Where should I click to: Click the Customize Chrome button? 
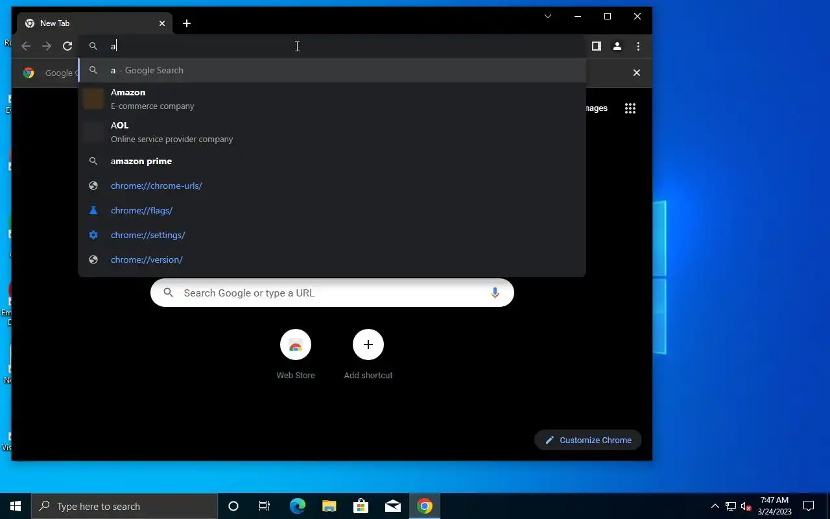point(588,440)
